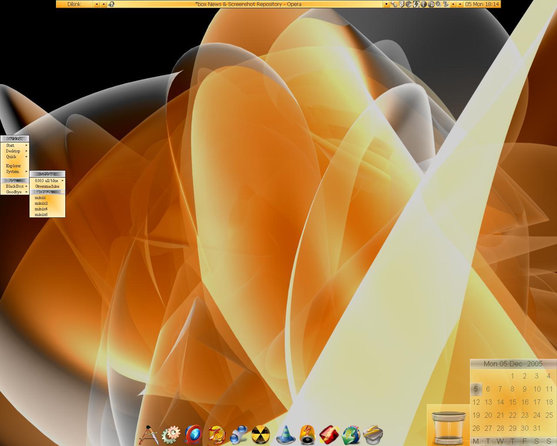Click the gears icon in the dock
The width and height of the screenshot is (557, 446).
pos(171,434)
